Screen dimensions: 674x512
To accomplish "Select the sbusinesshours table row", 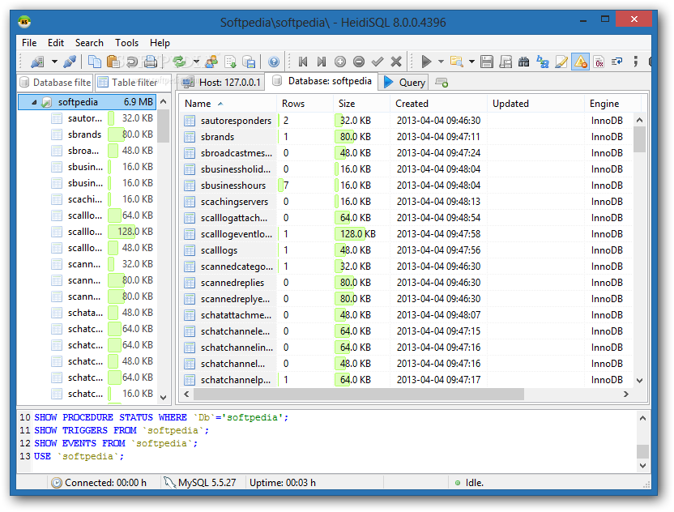I will (x=407, y=186).
